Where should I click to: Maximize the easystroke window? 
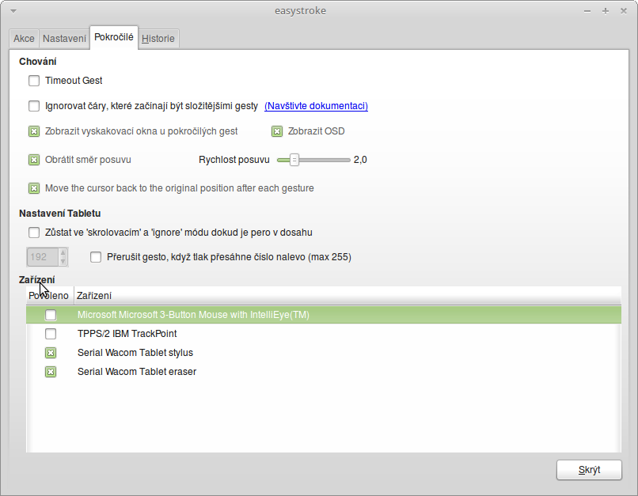point(606,11)
